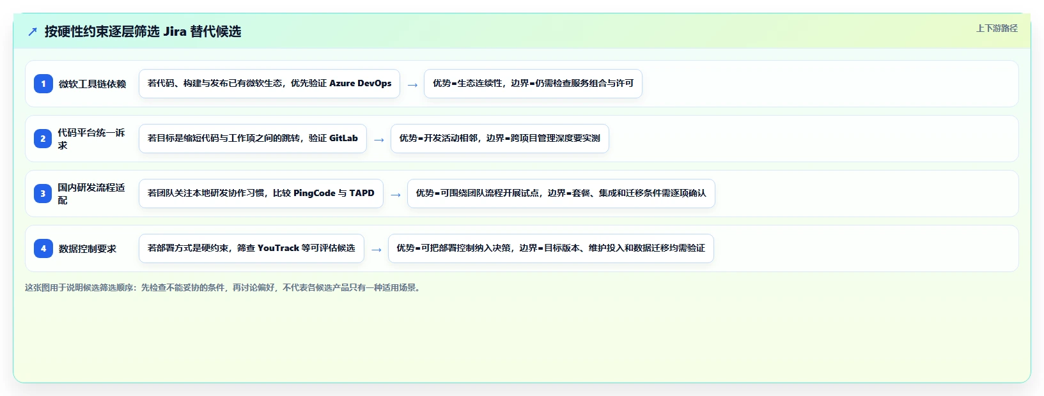This screenshot has width=1044, height=396.
Task: Click step number 2 badge
Action: (43, 139)
